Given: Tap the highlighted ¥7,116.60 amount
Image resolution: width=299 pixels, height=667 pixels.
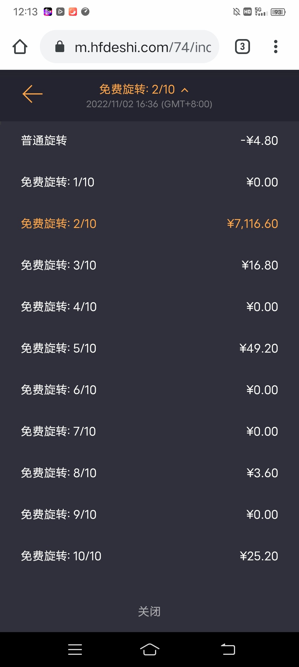Looking at the screenshot, I should point(252,224).
